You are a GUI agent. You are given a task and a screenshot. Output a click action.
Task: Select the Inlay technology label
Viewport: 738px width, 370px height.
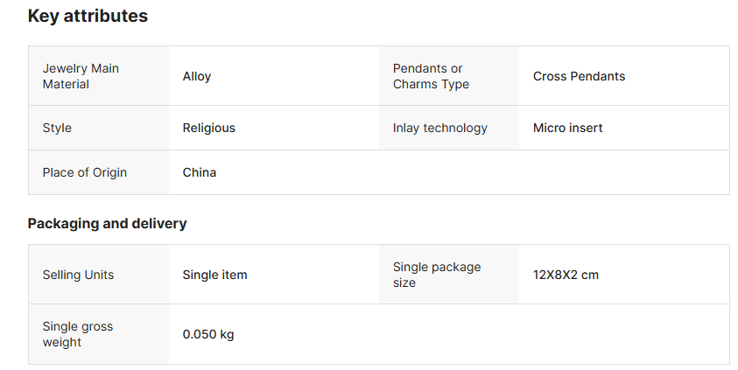pyautogui.click(x=440, y=128)
